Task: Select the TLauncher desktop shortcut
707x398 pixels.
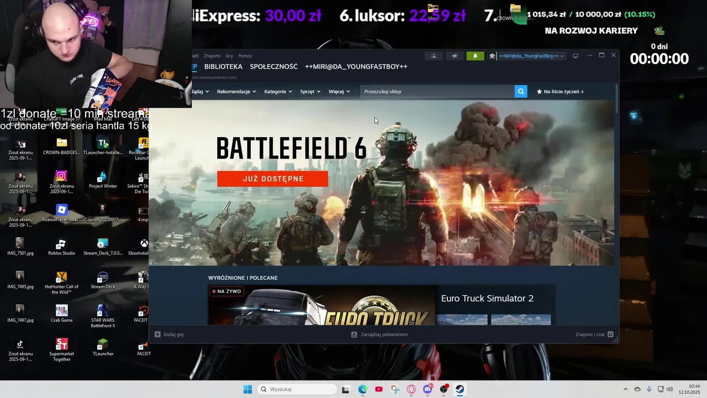Action: [x=103, y=347]
